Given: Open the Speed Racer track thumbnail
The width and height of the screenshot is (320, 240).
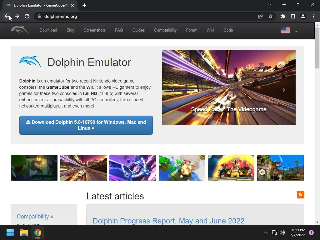Looking at the screenshot, I should (x=83, y=167).
